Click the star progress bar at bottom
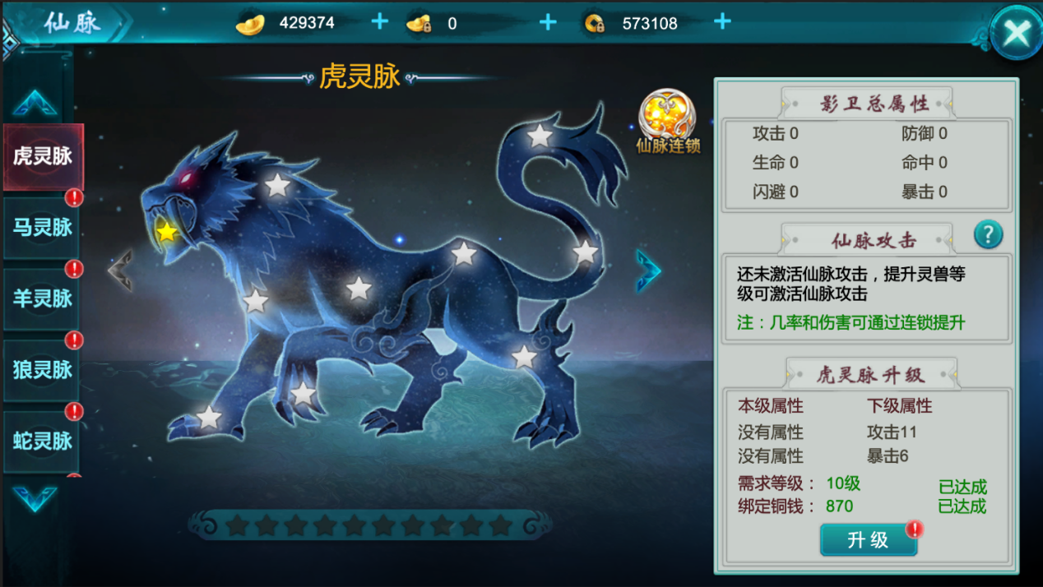 369,525
